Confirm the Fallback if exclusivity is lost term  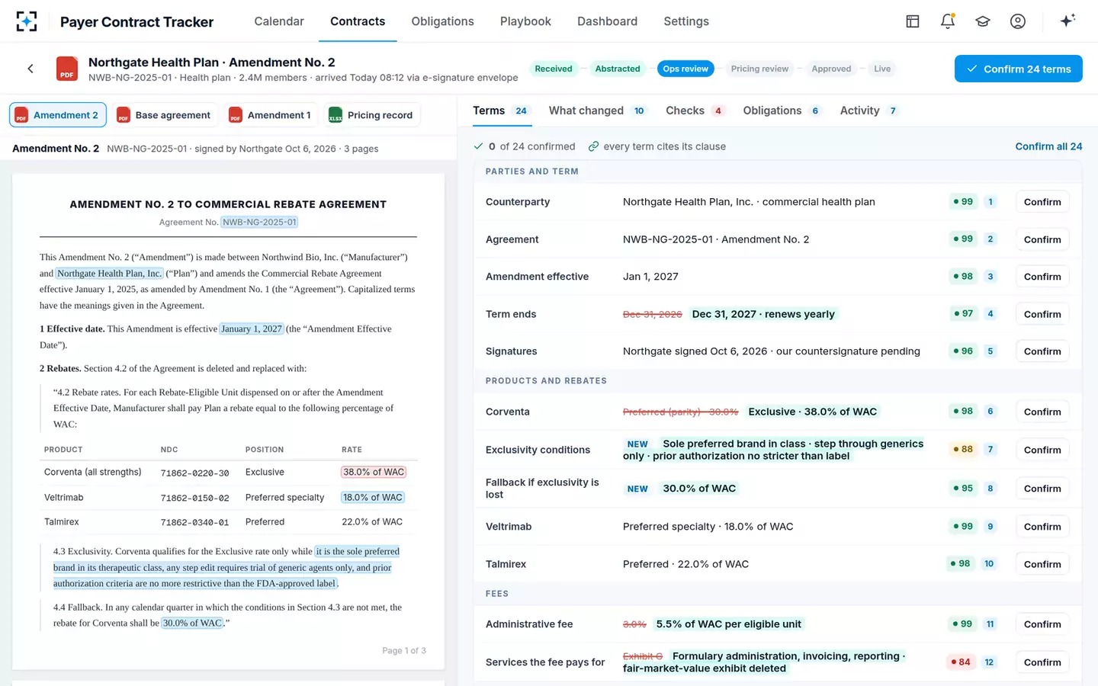coord(1042,489)
